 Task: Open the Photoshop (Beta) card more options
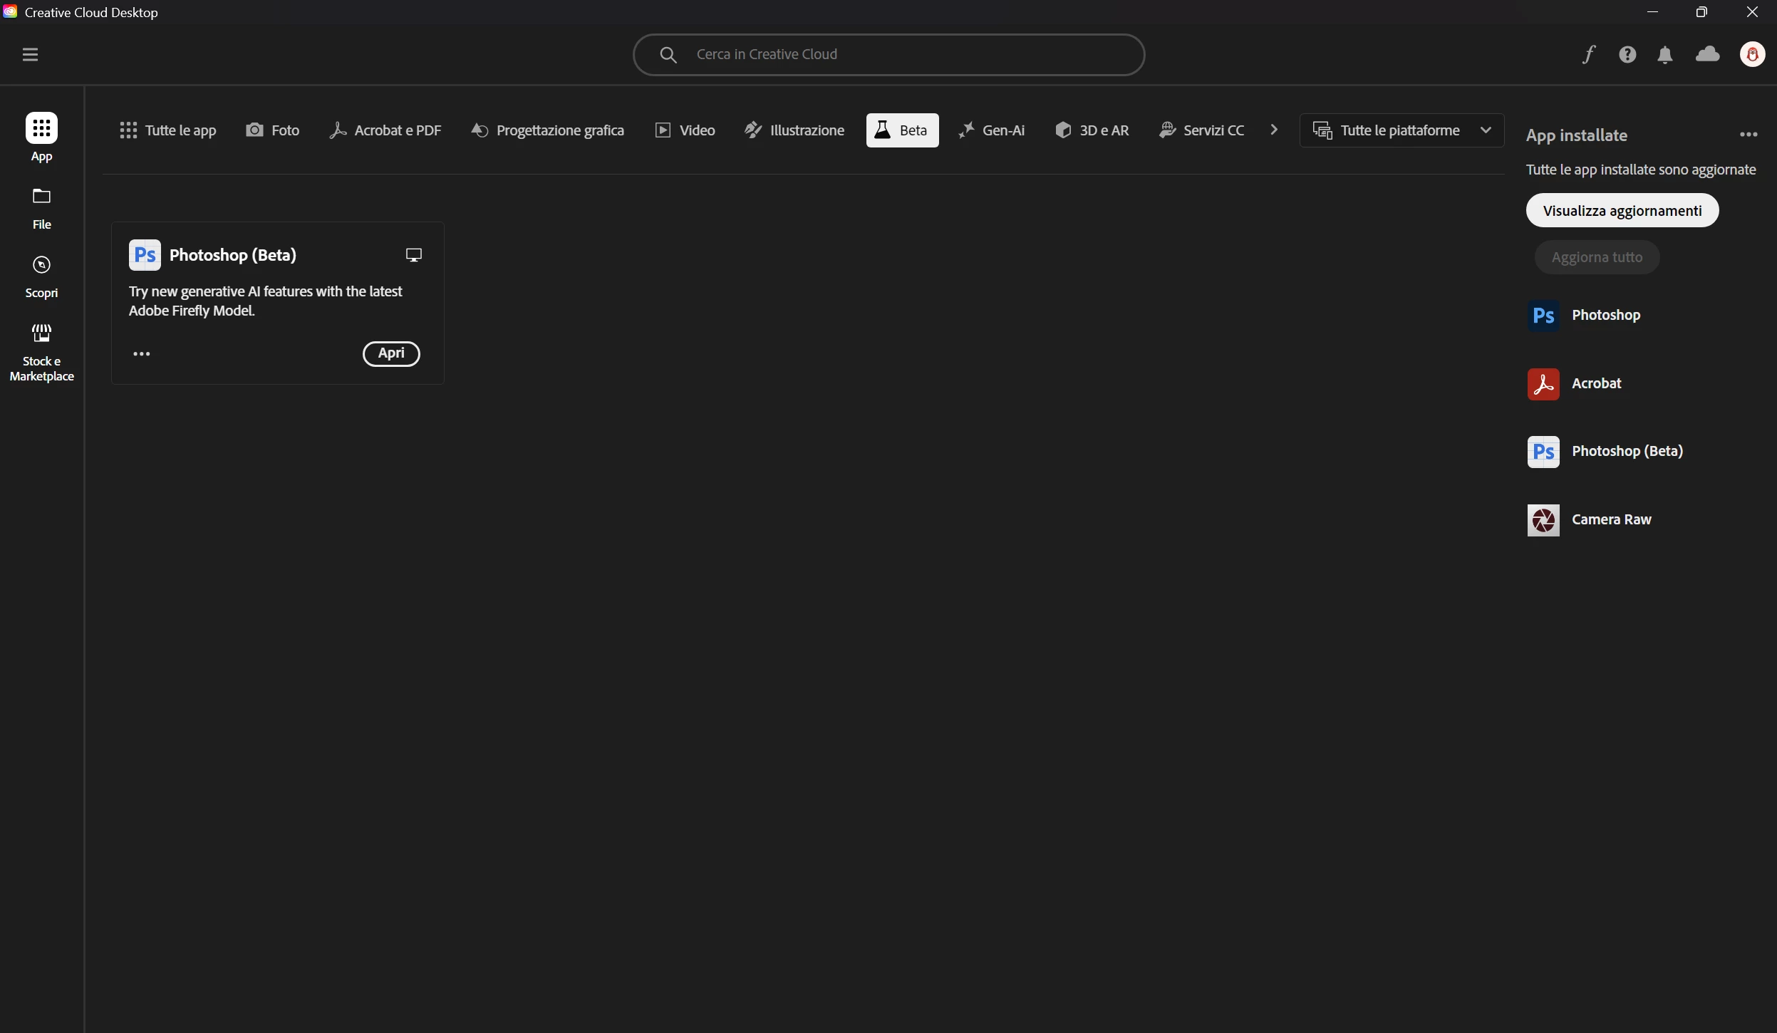coord(141,354)
